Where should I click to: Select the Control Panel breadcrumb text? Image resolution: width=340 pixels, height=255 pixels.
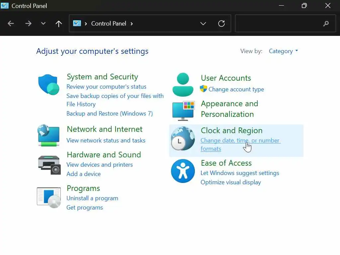pos(109,24)
